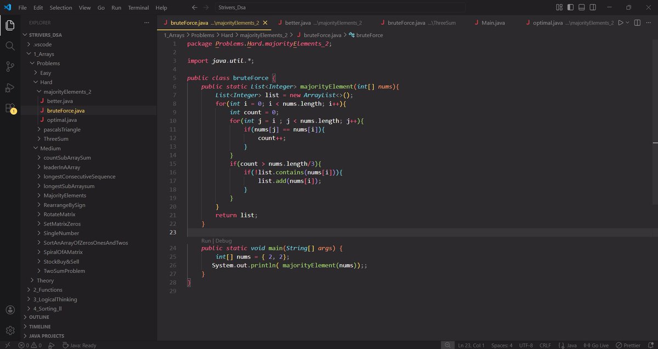Image resolution: width=658 pixels, height=349 pixels.
Task: Change the UTF-8 encoding in status bar
Action: [526, 345]
